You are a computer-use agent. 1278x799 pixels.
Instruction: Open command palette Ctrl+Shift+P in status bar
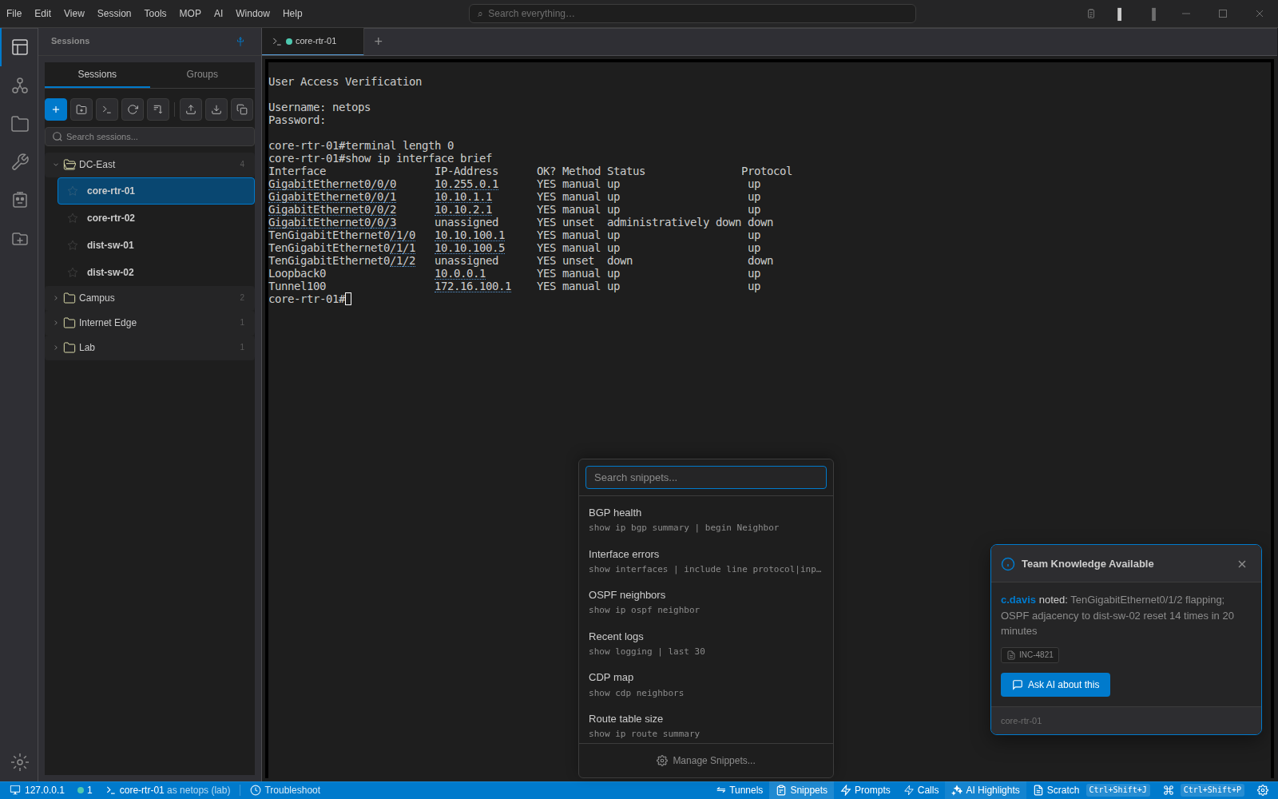[x=1204, y=790]
